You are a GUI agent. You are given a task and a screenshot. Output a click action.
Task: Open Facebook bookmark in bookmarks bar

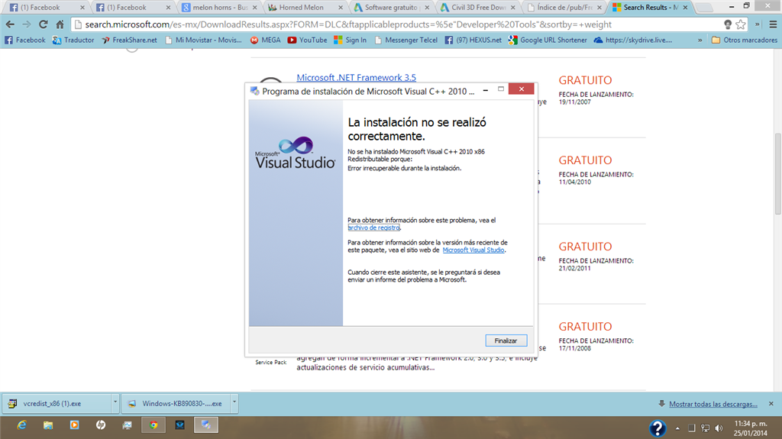(25, 40)
